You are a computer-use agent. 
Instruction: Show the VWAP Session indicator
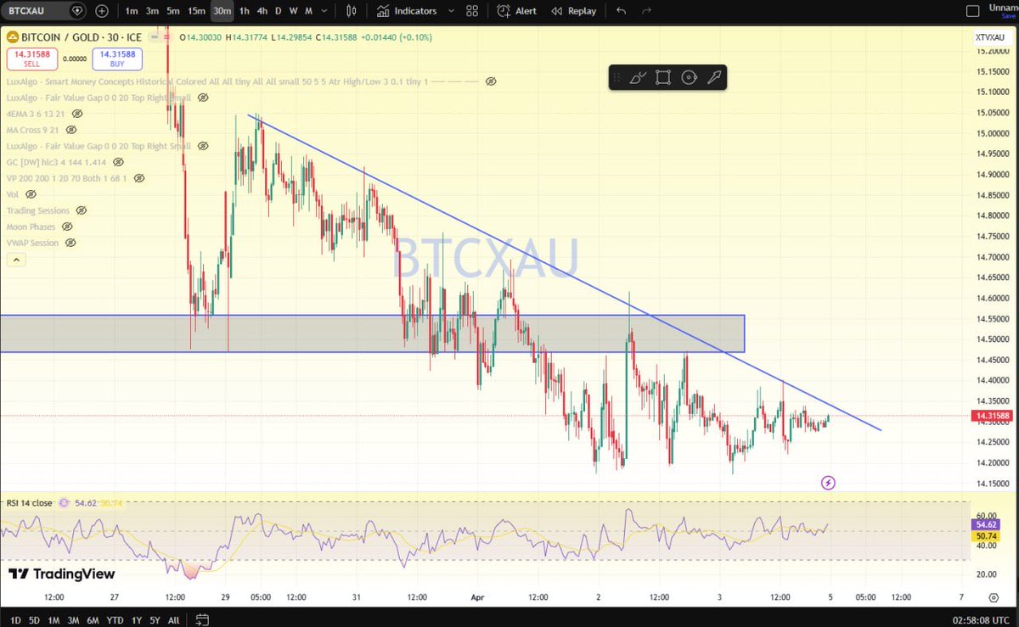70,243
